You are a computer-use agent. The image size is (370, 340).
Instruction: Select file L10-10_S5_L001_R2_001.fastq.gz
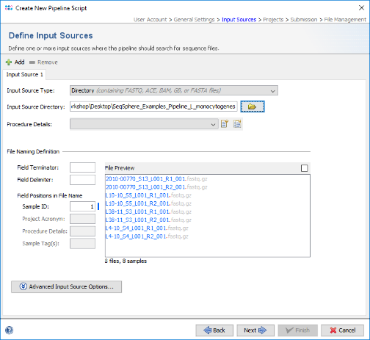(148, 203)
